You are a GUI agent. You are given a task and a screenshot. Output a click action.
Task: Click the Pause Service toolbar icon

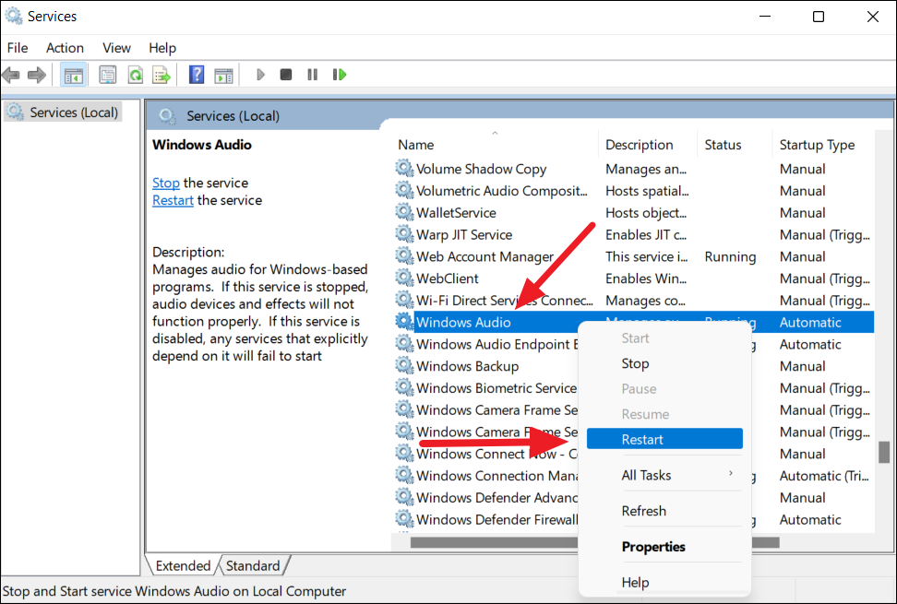click(312, 75)
